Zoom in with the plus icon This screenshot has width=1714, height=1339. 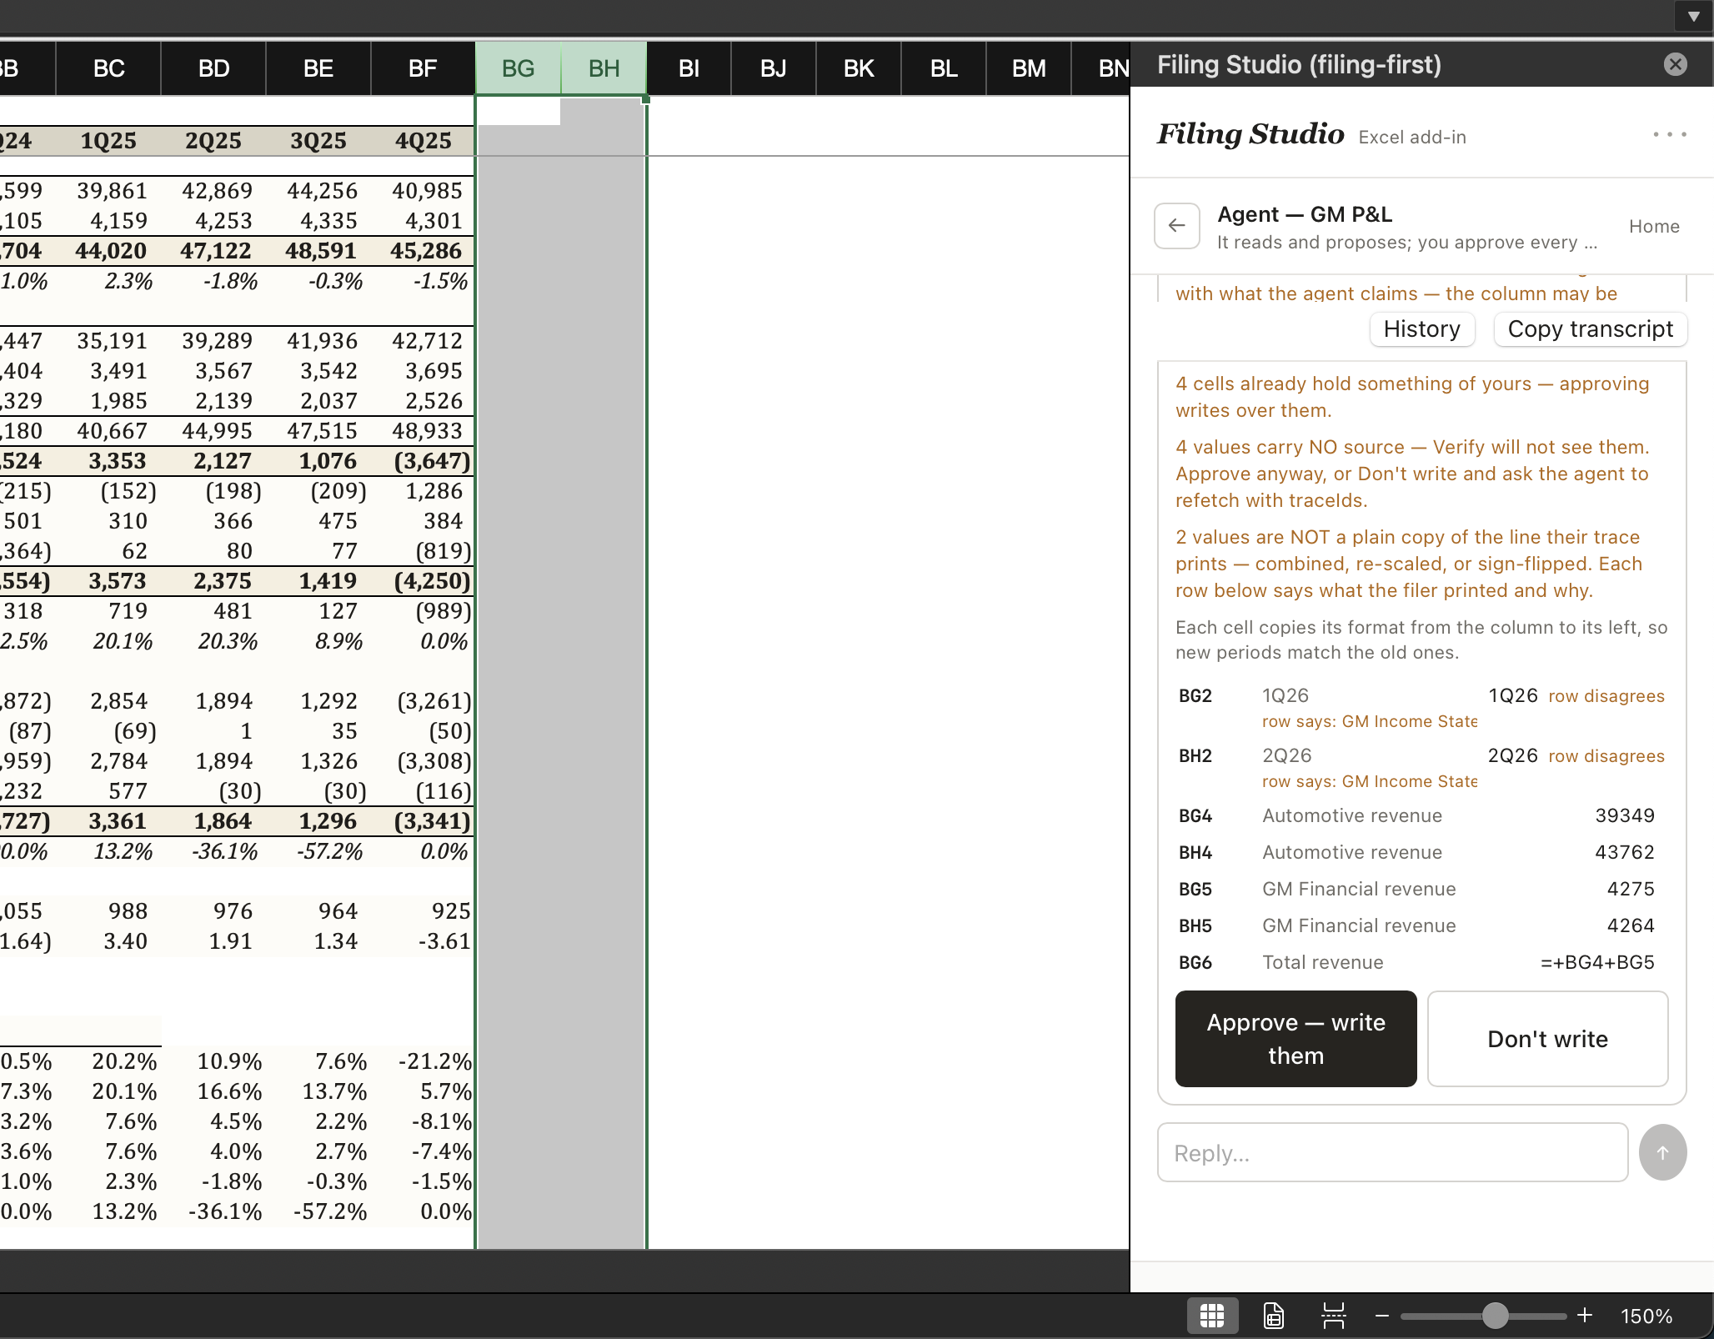point(1585,1316)
